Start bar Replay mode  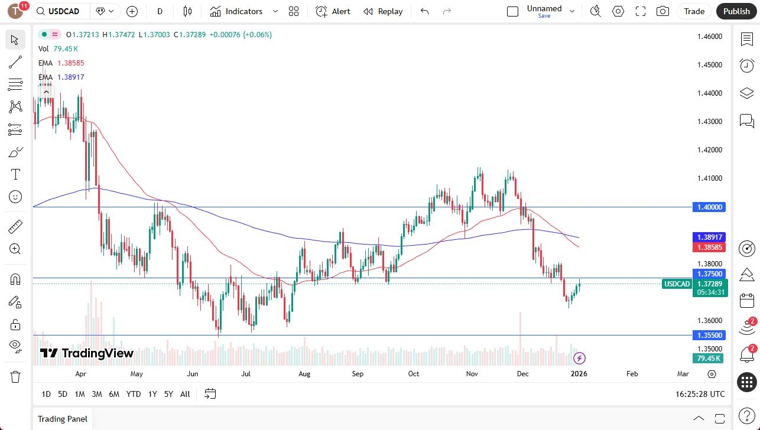pyautogui.click(x=383, y=11)
